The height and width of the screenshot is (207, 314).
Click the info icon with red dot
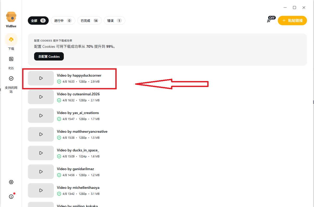tap(11, 197)
